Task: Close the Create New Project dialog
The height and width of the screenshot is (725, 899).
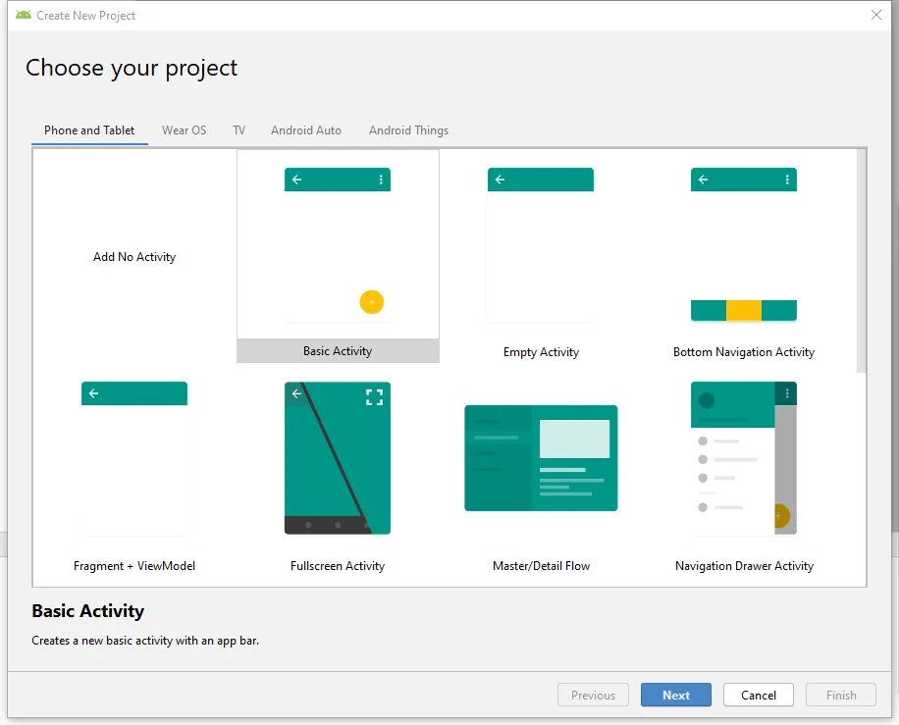Action: click(x=876, y=15)
